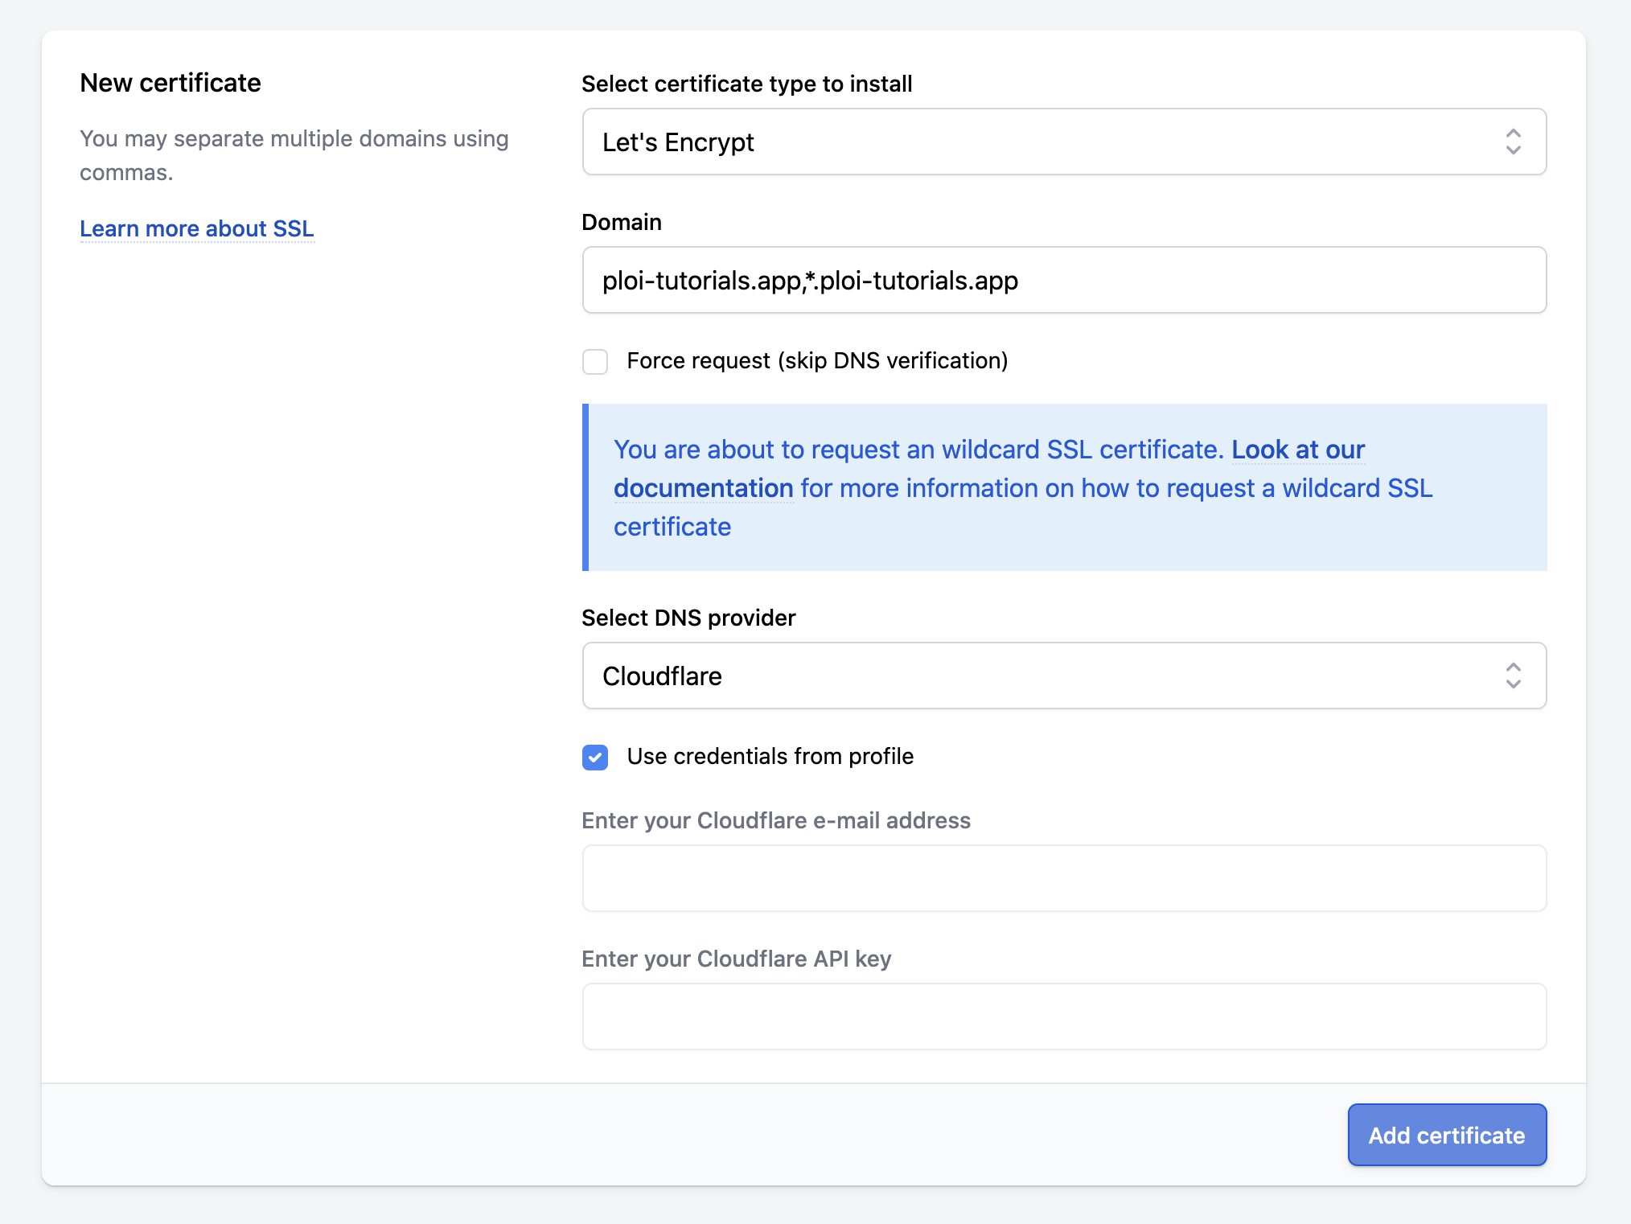This screenshot has height=1224, width=1631.
Task: Click the New certificate heading
Action: pos(170,83)
